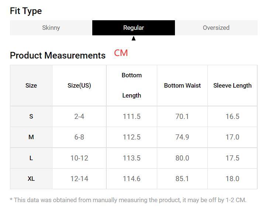This screenshot has height=208, width=265.
Task: Click the Size column header
Action: (31, 85)
